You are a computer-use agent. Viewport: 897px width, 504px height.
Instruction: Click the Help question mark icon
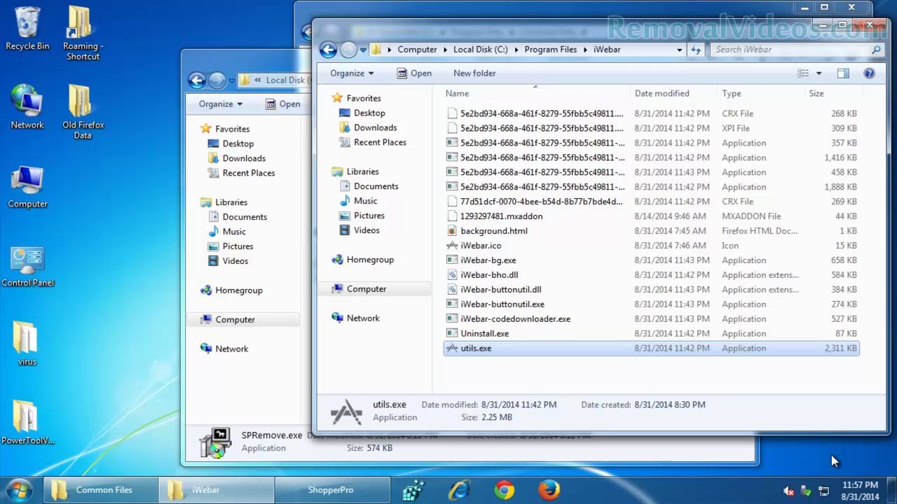(869, 73)
